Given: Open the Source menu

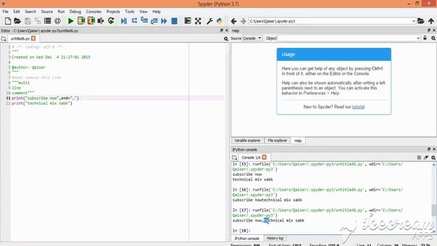Looking at the screenshot, I should coord(47,12).
